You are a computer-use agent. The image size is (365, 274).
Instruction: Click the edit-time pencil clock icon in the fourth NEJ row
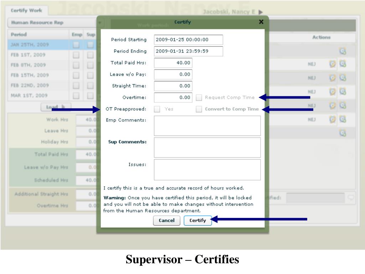click(x=333, y=106)
